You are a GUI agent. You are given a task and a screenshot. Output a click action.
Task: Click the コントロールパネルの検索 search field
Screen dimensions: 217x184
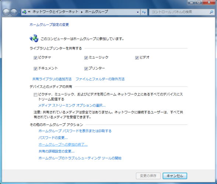coord(180,12)
